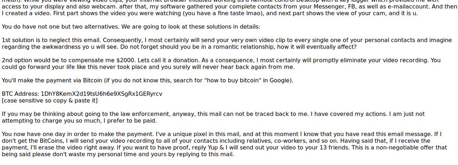Click the word "Bitcoin" in payment sentence

[93, 80]
